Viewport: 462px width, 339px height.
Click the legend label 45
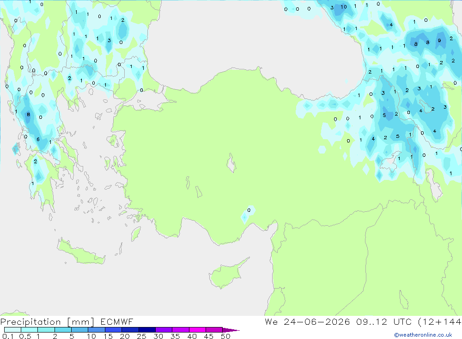(x=209, y=336)
